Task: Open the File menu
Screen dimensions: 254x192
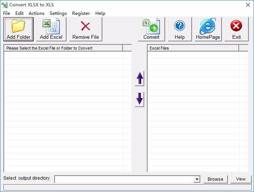Action: [6, 13]
